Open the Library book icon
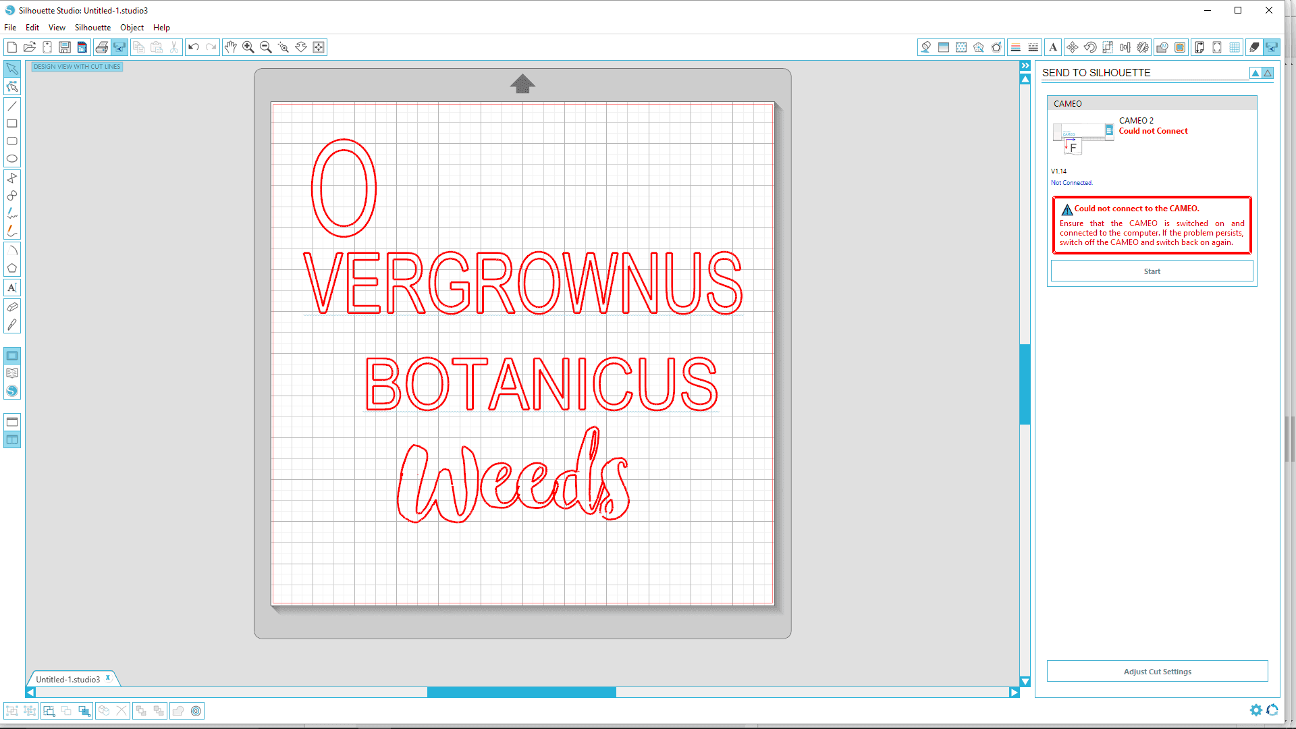The height and width of the screenshot is (729, 1296). pos(12,373)
